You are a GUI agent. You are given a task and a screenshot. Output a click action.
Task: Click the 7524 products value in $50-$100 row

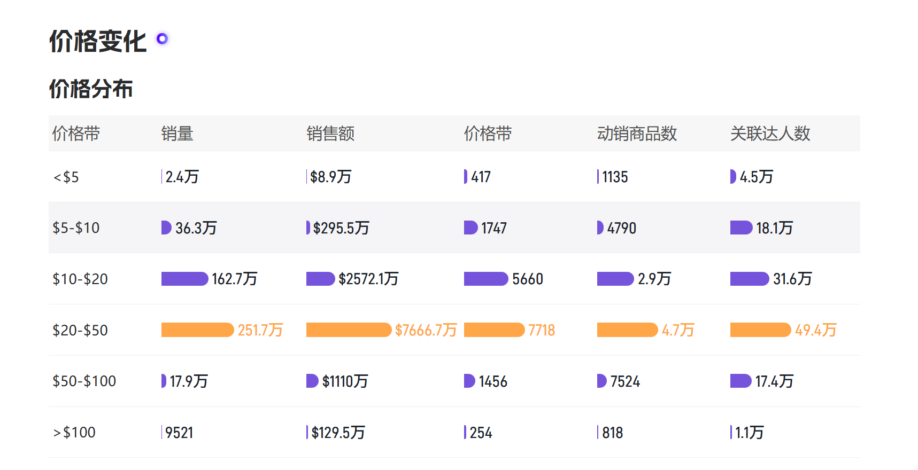tap(625, 381)
